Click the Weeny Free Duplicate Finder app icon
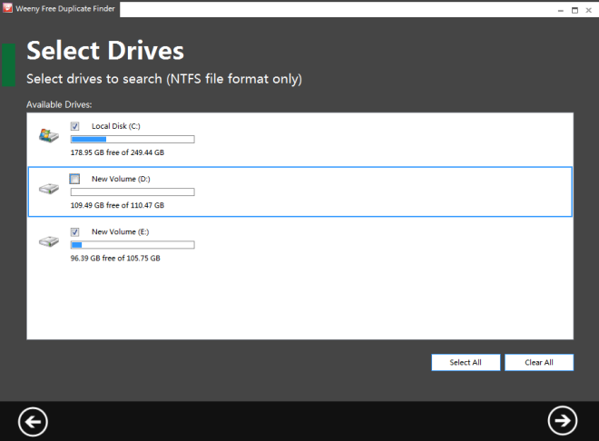This screenshot has width=599, height=441. (7, 7)
